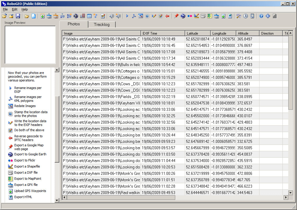Select 'Stamp the location data onto the photos'

pos(31,114)
